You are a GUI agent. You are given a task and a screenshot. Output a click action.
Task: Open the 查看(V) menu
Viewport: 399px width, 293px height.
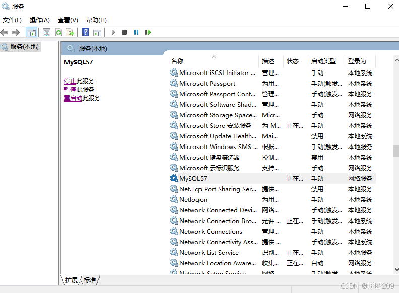68,20
